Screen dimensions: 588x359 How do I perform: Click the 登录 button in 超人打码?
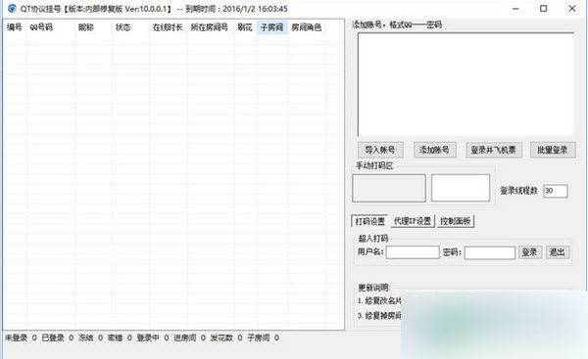529,252
